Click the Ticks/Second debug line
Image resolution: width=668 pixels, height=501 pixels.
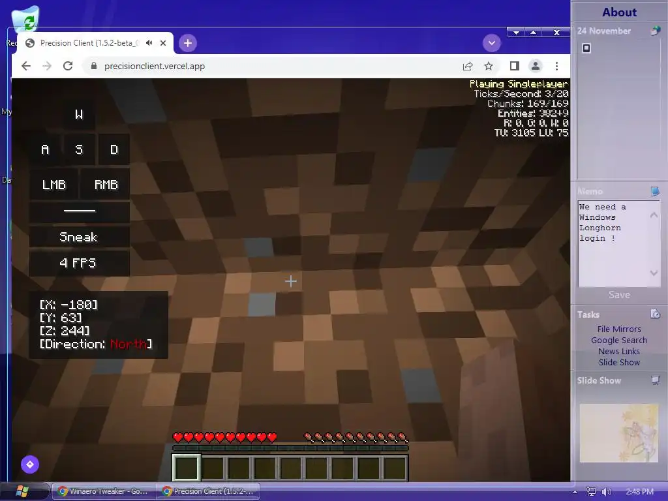pos(521,94)
